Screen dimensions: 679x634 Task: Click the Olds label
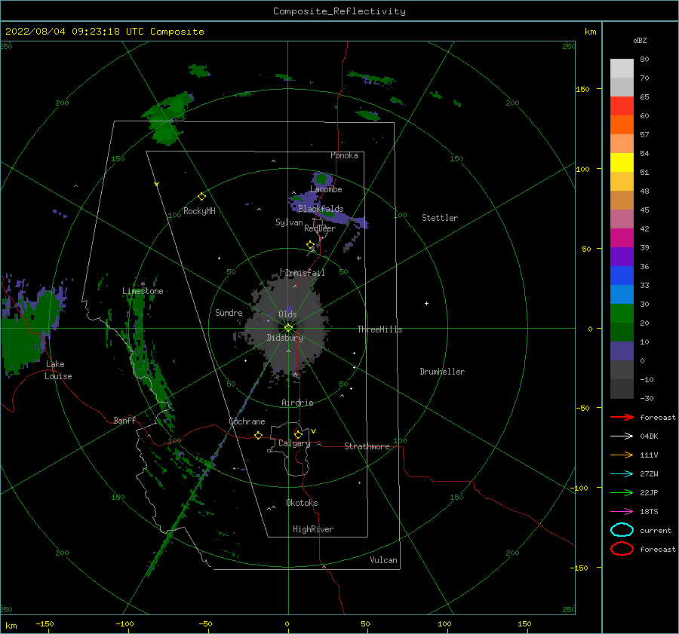tap(287, 314)
